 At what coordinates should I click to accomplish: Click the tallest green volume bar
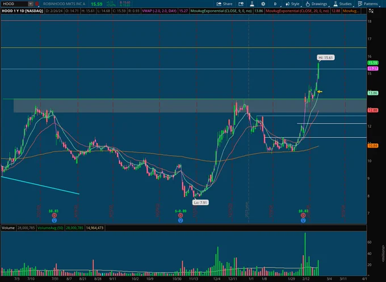[x=305, y=254]
